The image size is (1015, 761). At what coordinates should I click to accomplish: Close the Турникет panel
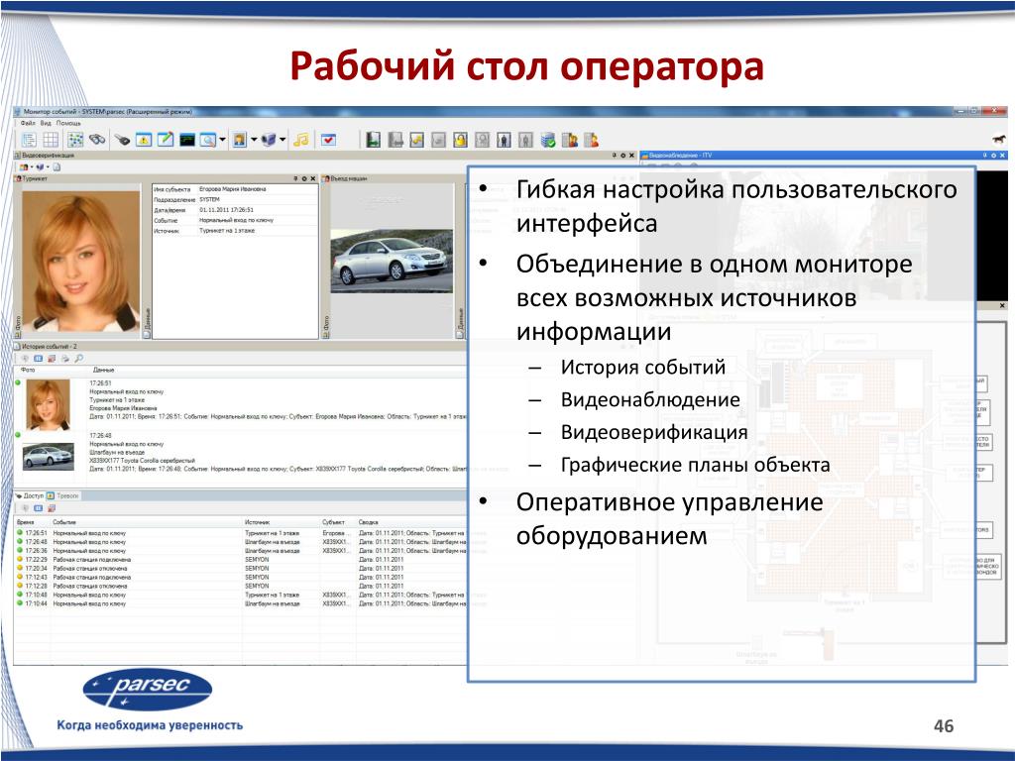pyautogui.click(x=313, y=178)
